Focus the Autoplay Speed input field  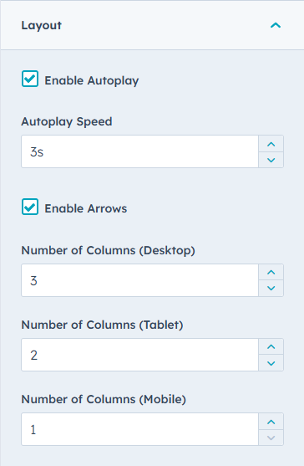pyautogui.click(x=140, y=151)
